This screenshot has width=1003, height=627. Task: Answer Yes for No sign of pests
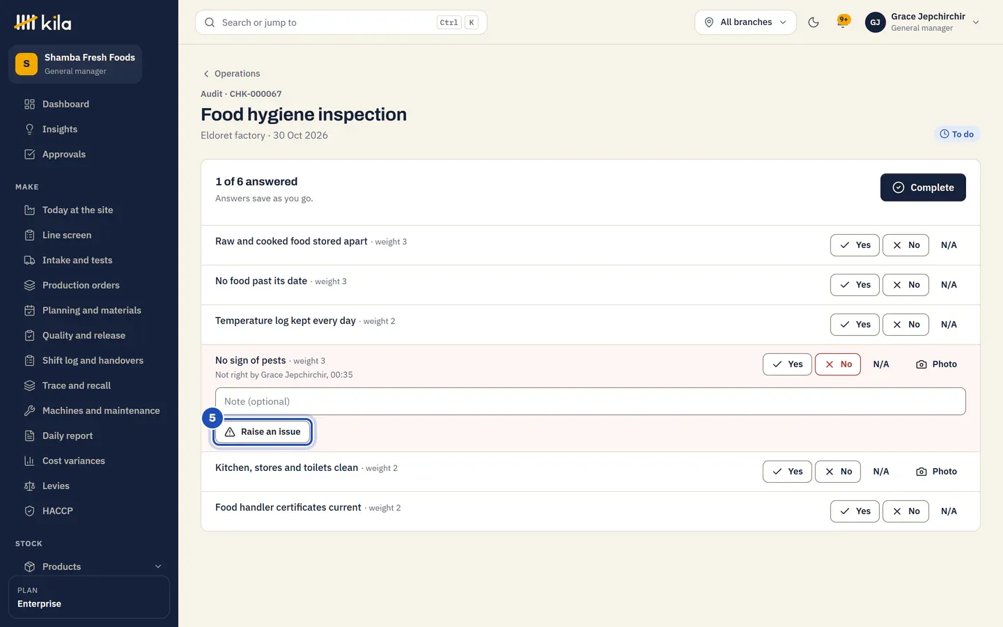click(787, 364)
